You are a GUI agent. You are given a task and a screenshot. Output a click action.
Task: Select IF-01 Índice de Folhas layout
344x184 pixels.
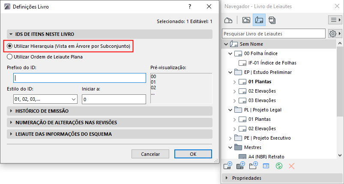point(272,63)
